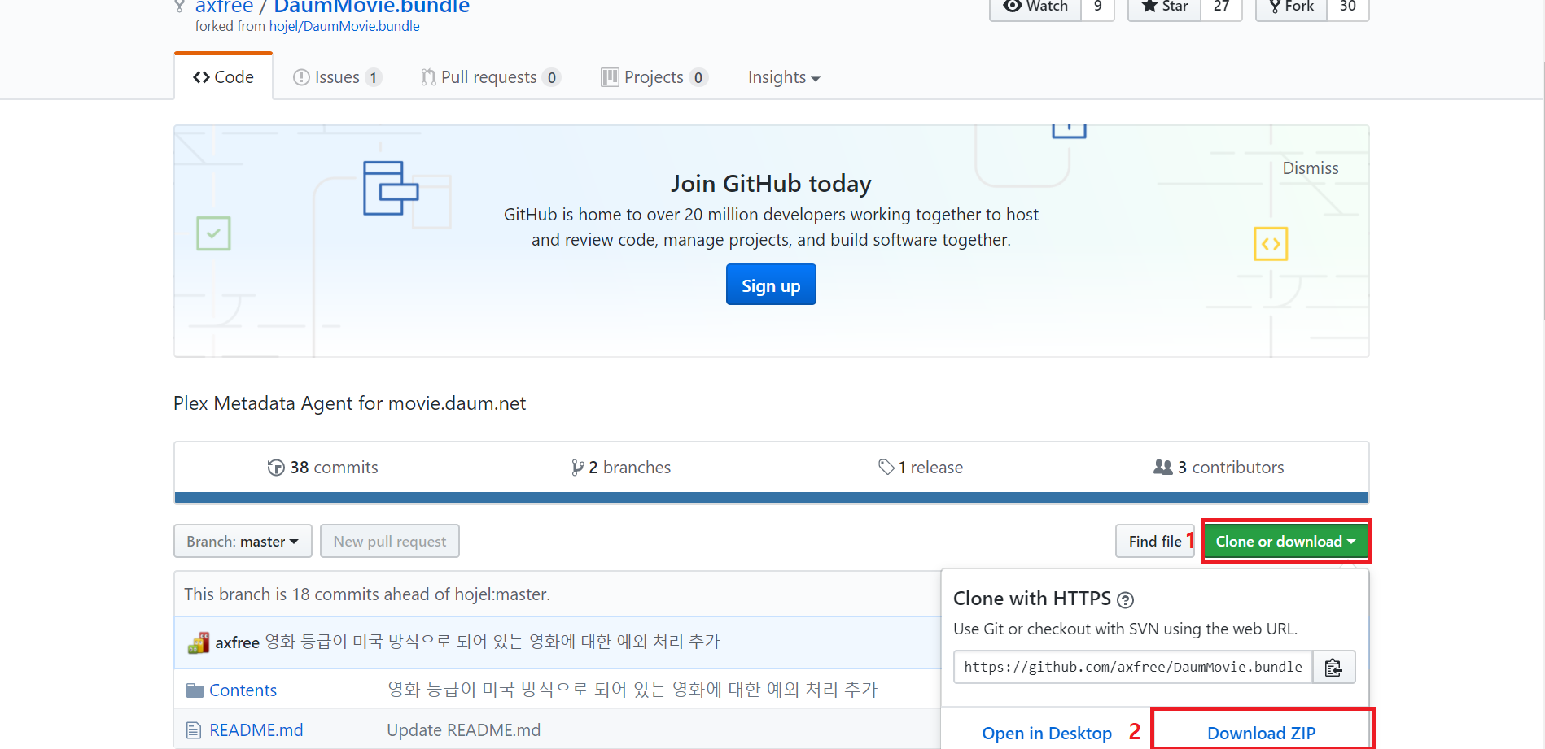Open the README.md file

(x=256, y=730)
